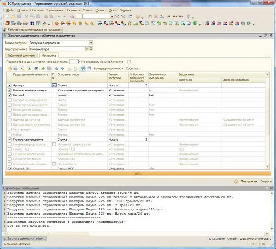The width and height of the screenshot is (276, 249).
Task: Expand the Нумерация колонок dropdown
Action: 109,68
